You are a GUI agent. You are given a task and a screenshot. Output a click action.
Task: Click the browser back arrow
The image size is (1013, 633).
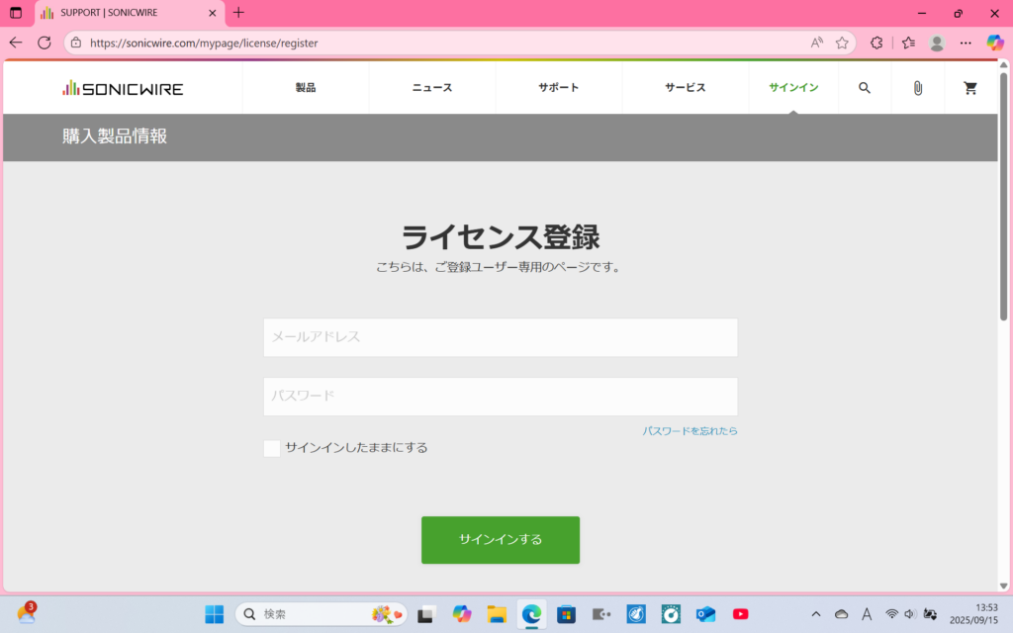pos(16,43)
